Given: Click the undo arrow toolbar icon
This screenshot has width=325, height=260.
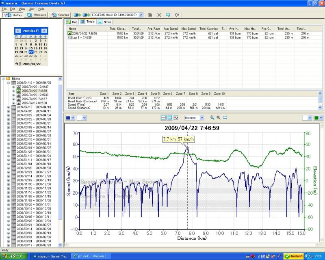Looking at the screenshot, I should (x=168, y=15).
